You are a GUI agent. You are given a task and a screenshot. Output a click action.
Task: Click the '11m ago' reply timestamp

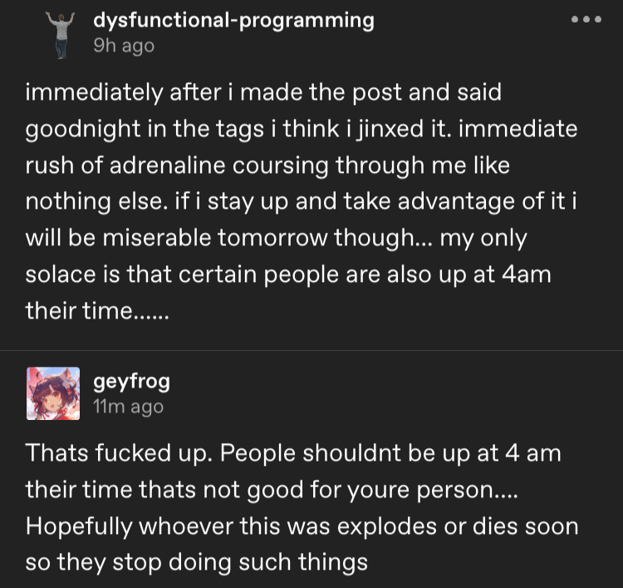click(x=128, y=407)
